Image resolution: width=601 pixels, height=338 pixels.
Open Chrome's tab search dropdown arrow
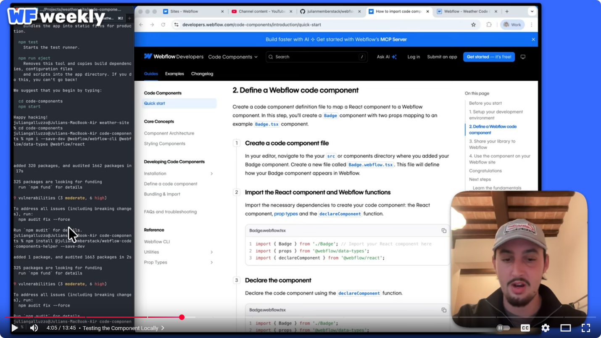click(x=532, y=11)
